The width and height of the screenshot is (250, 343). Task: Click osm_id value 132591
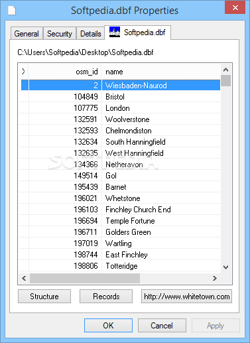86,119
